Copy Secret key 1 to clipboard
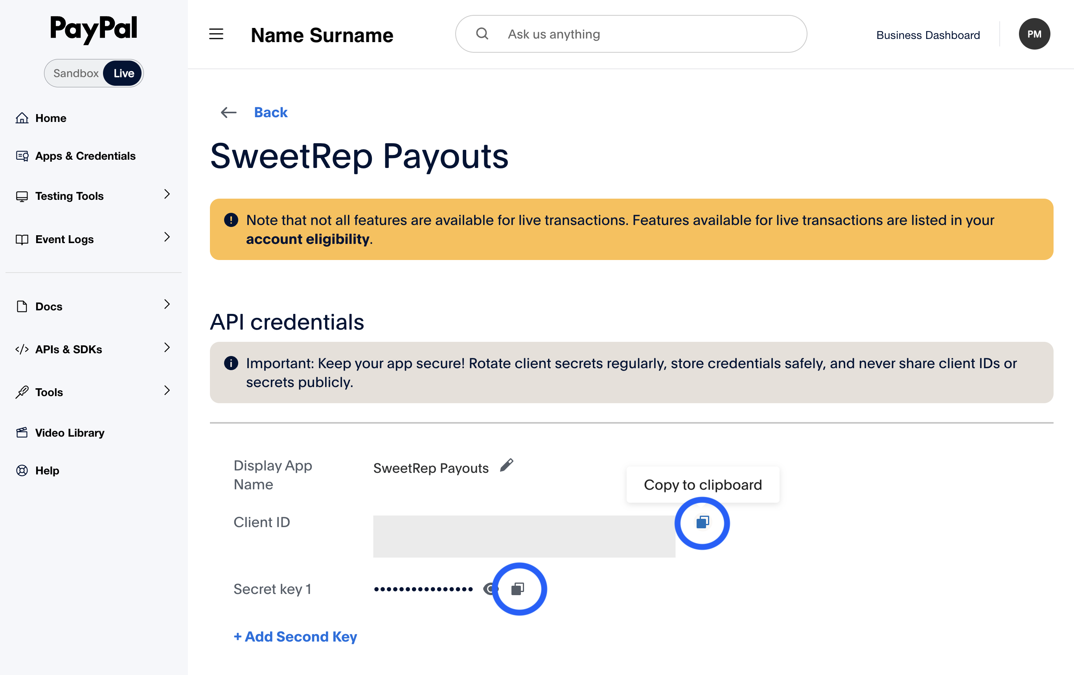 pyautogui.click(x=518, y=589)
